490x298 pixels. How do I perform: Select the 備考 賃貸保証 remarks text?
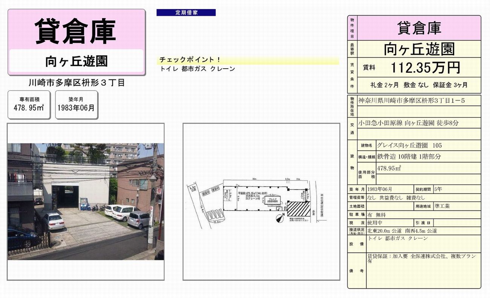point(421,258)
